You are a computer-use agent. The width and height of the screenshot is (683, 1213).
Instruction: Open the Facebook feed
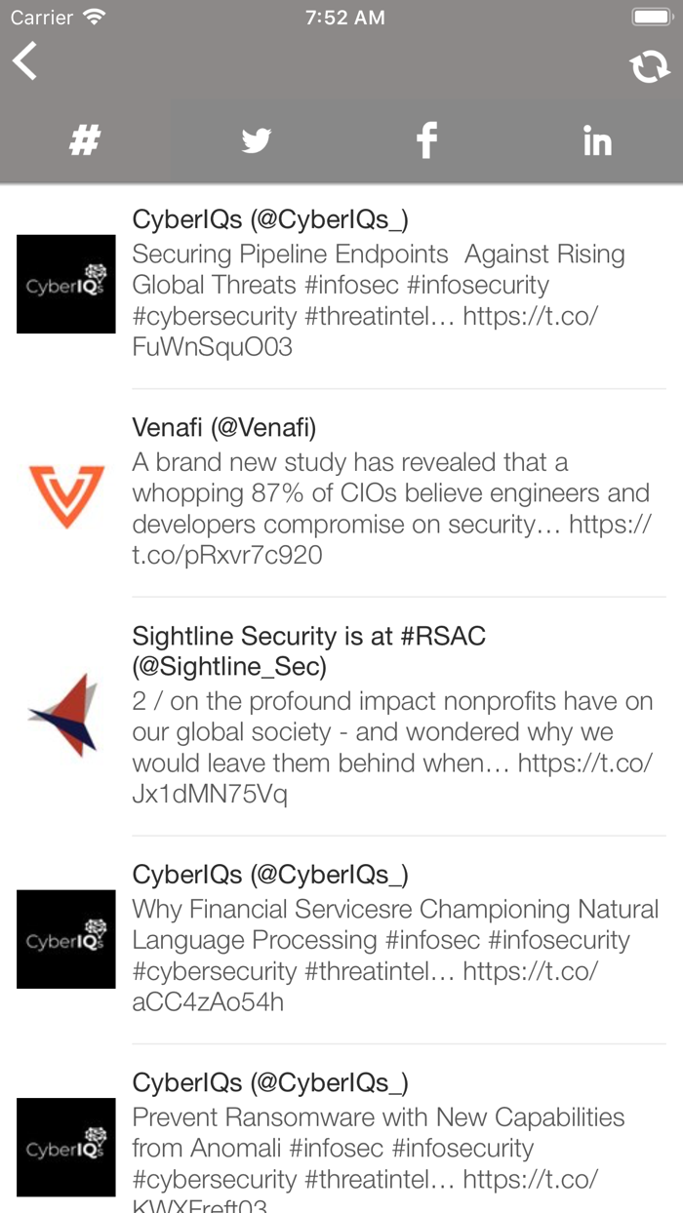pyautogui.click(x=426, y=140)
